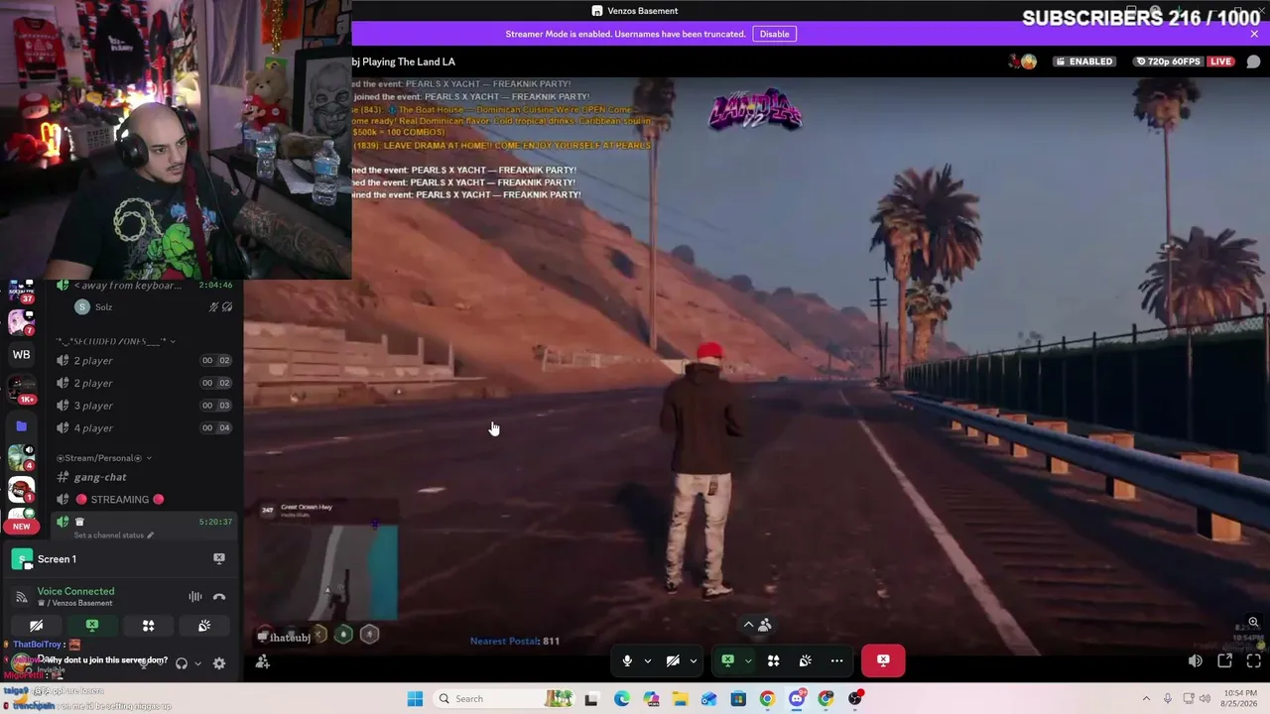
Task: Open the purple server folder in the sidebar
Action: click(21, 426)
